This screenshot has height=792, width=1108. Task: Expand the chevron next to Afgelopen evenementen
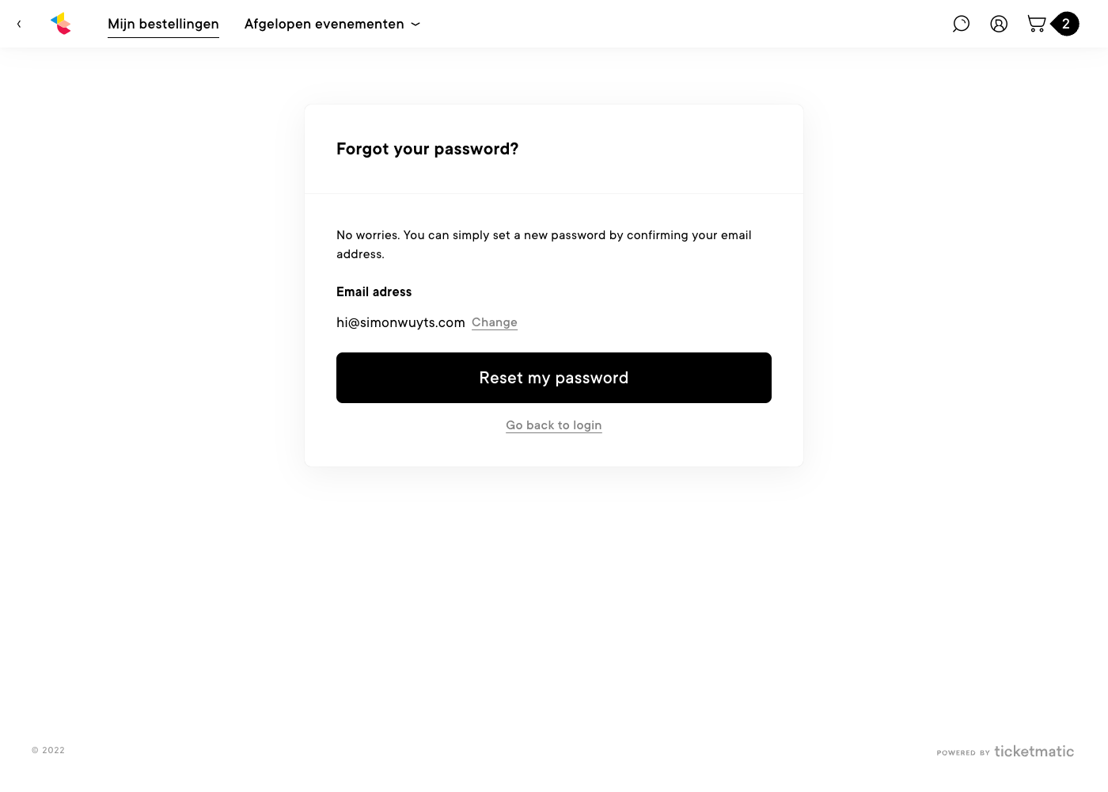click(415, 25)
